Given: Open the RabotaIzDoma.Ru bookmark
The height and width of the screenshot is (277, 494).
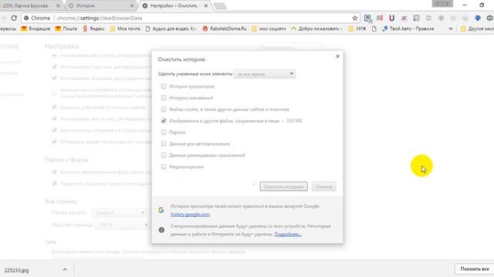Looking at the screenshot, I should 225,28.
